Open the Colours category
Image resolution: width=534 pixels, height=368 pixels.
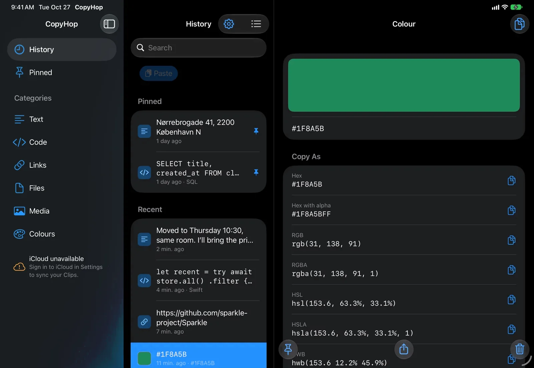[62, 234]
